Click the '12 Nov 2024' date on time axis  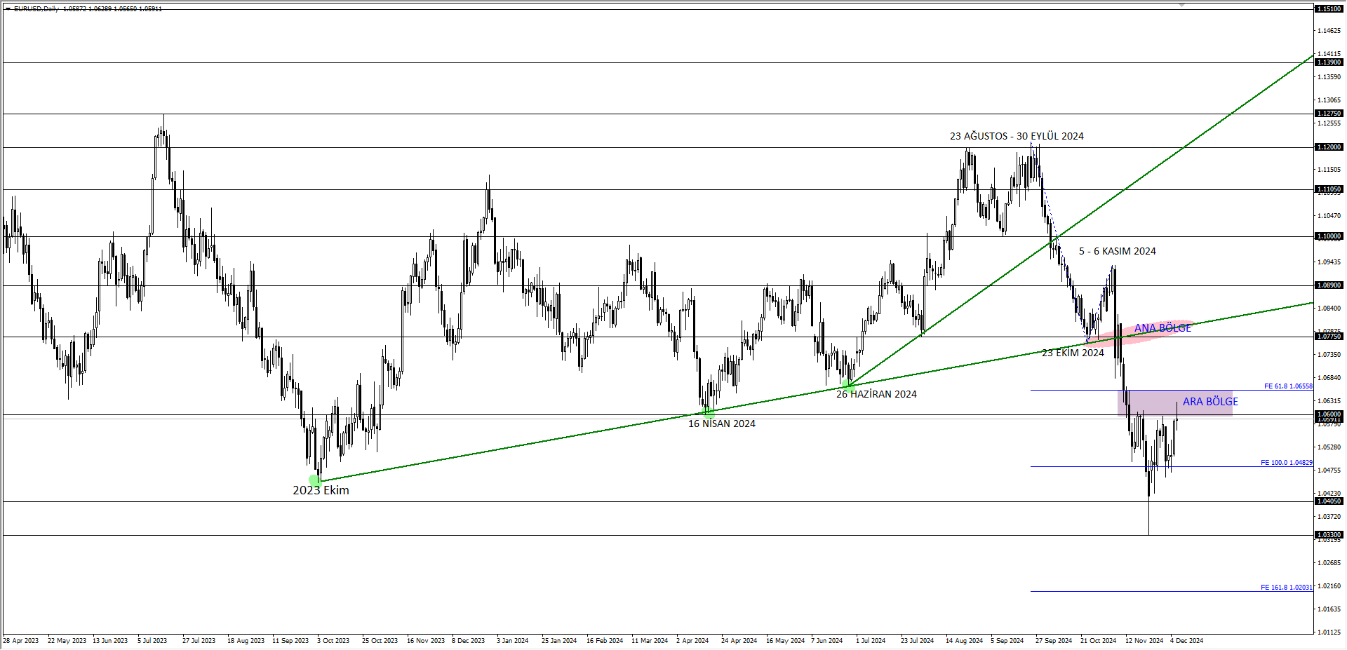(1144, 641)
